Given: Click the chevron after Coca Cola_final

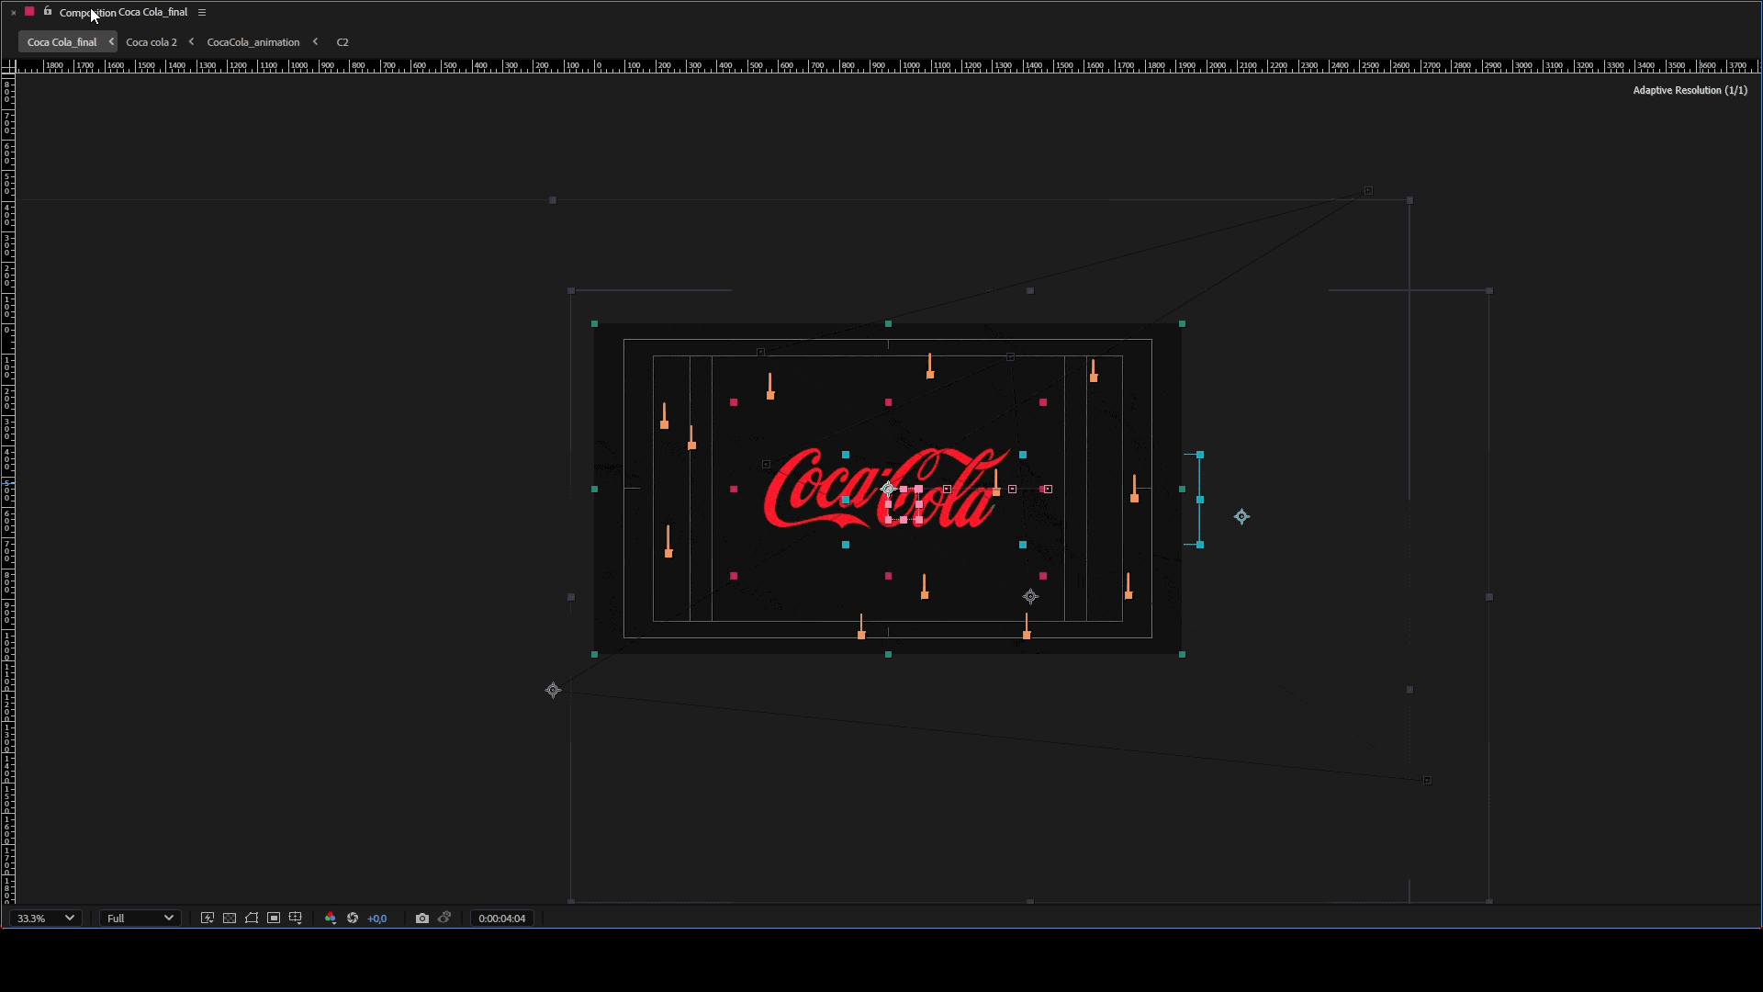Looking at the screenshot, I should tap(111, 41).
